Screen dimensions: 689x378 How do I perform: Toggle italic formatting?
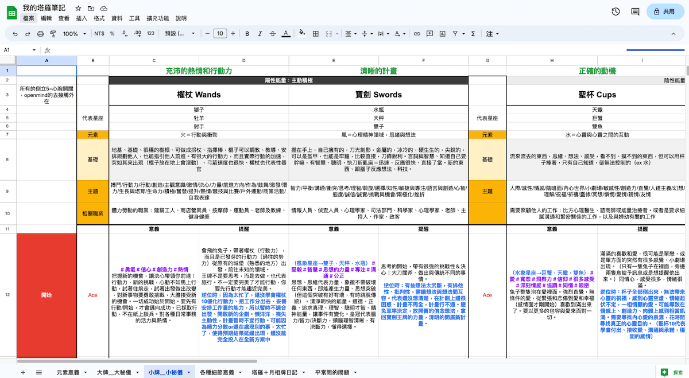[260, 34]
